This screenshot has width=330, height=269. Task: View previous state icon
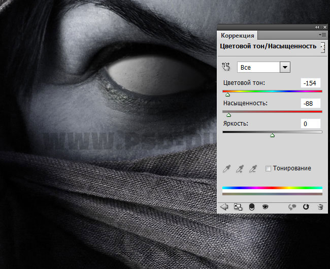[x=292, y=207]
